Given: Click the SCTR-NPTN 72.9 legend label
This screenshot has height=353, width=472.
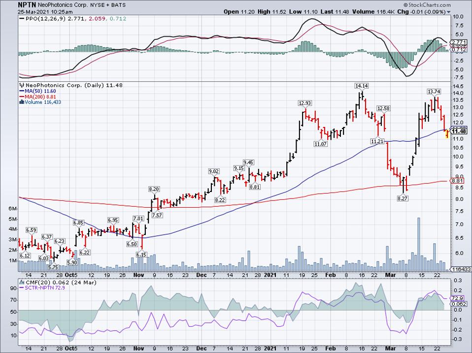Looking at the screenshot, I should (x=42, y=288).
